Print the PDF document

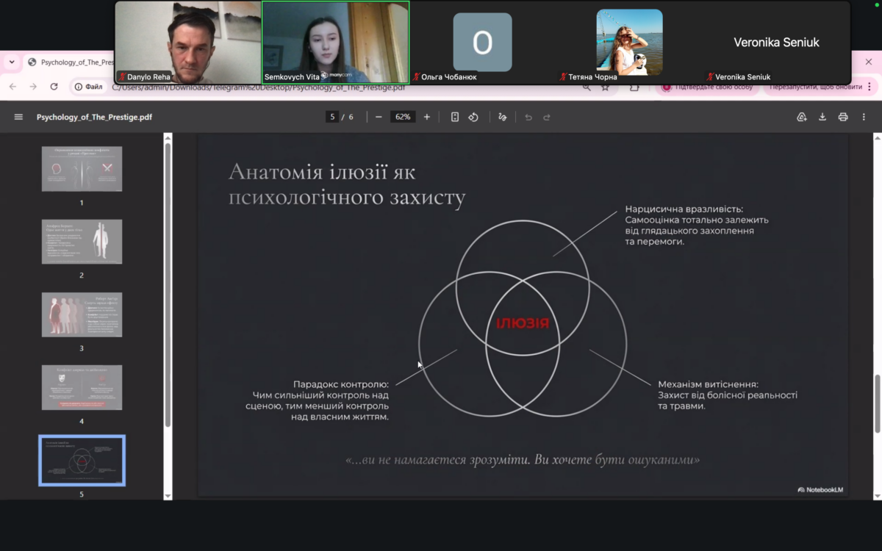point(843,117)
